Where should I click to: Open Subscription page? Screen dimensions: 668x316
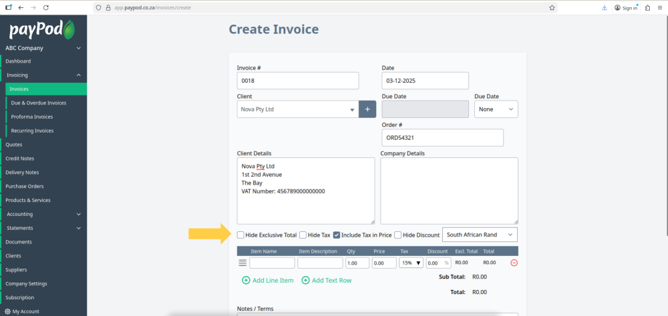pyautogui.click(x=43, y=297)
